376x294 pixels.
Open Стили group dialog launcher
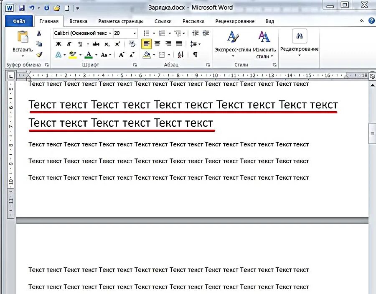[274, 65]
